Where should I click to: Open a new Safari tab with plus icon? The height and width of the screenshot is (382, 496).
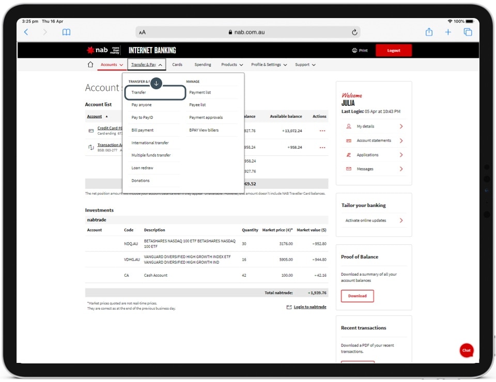(x=448, y=32)
